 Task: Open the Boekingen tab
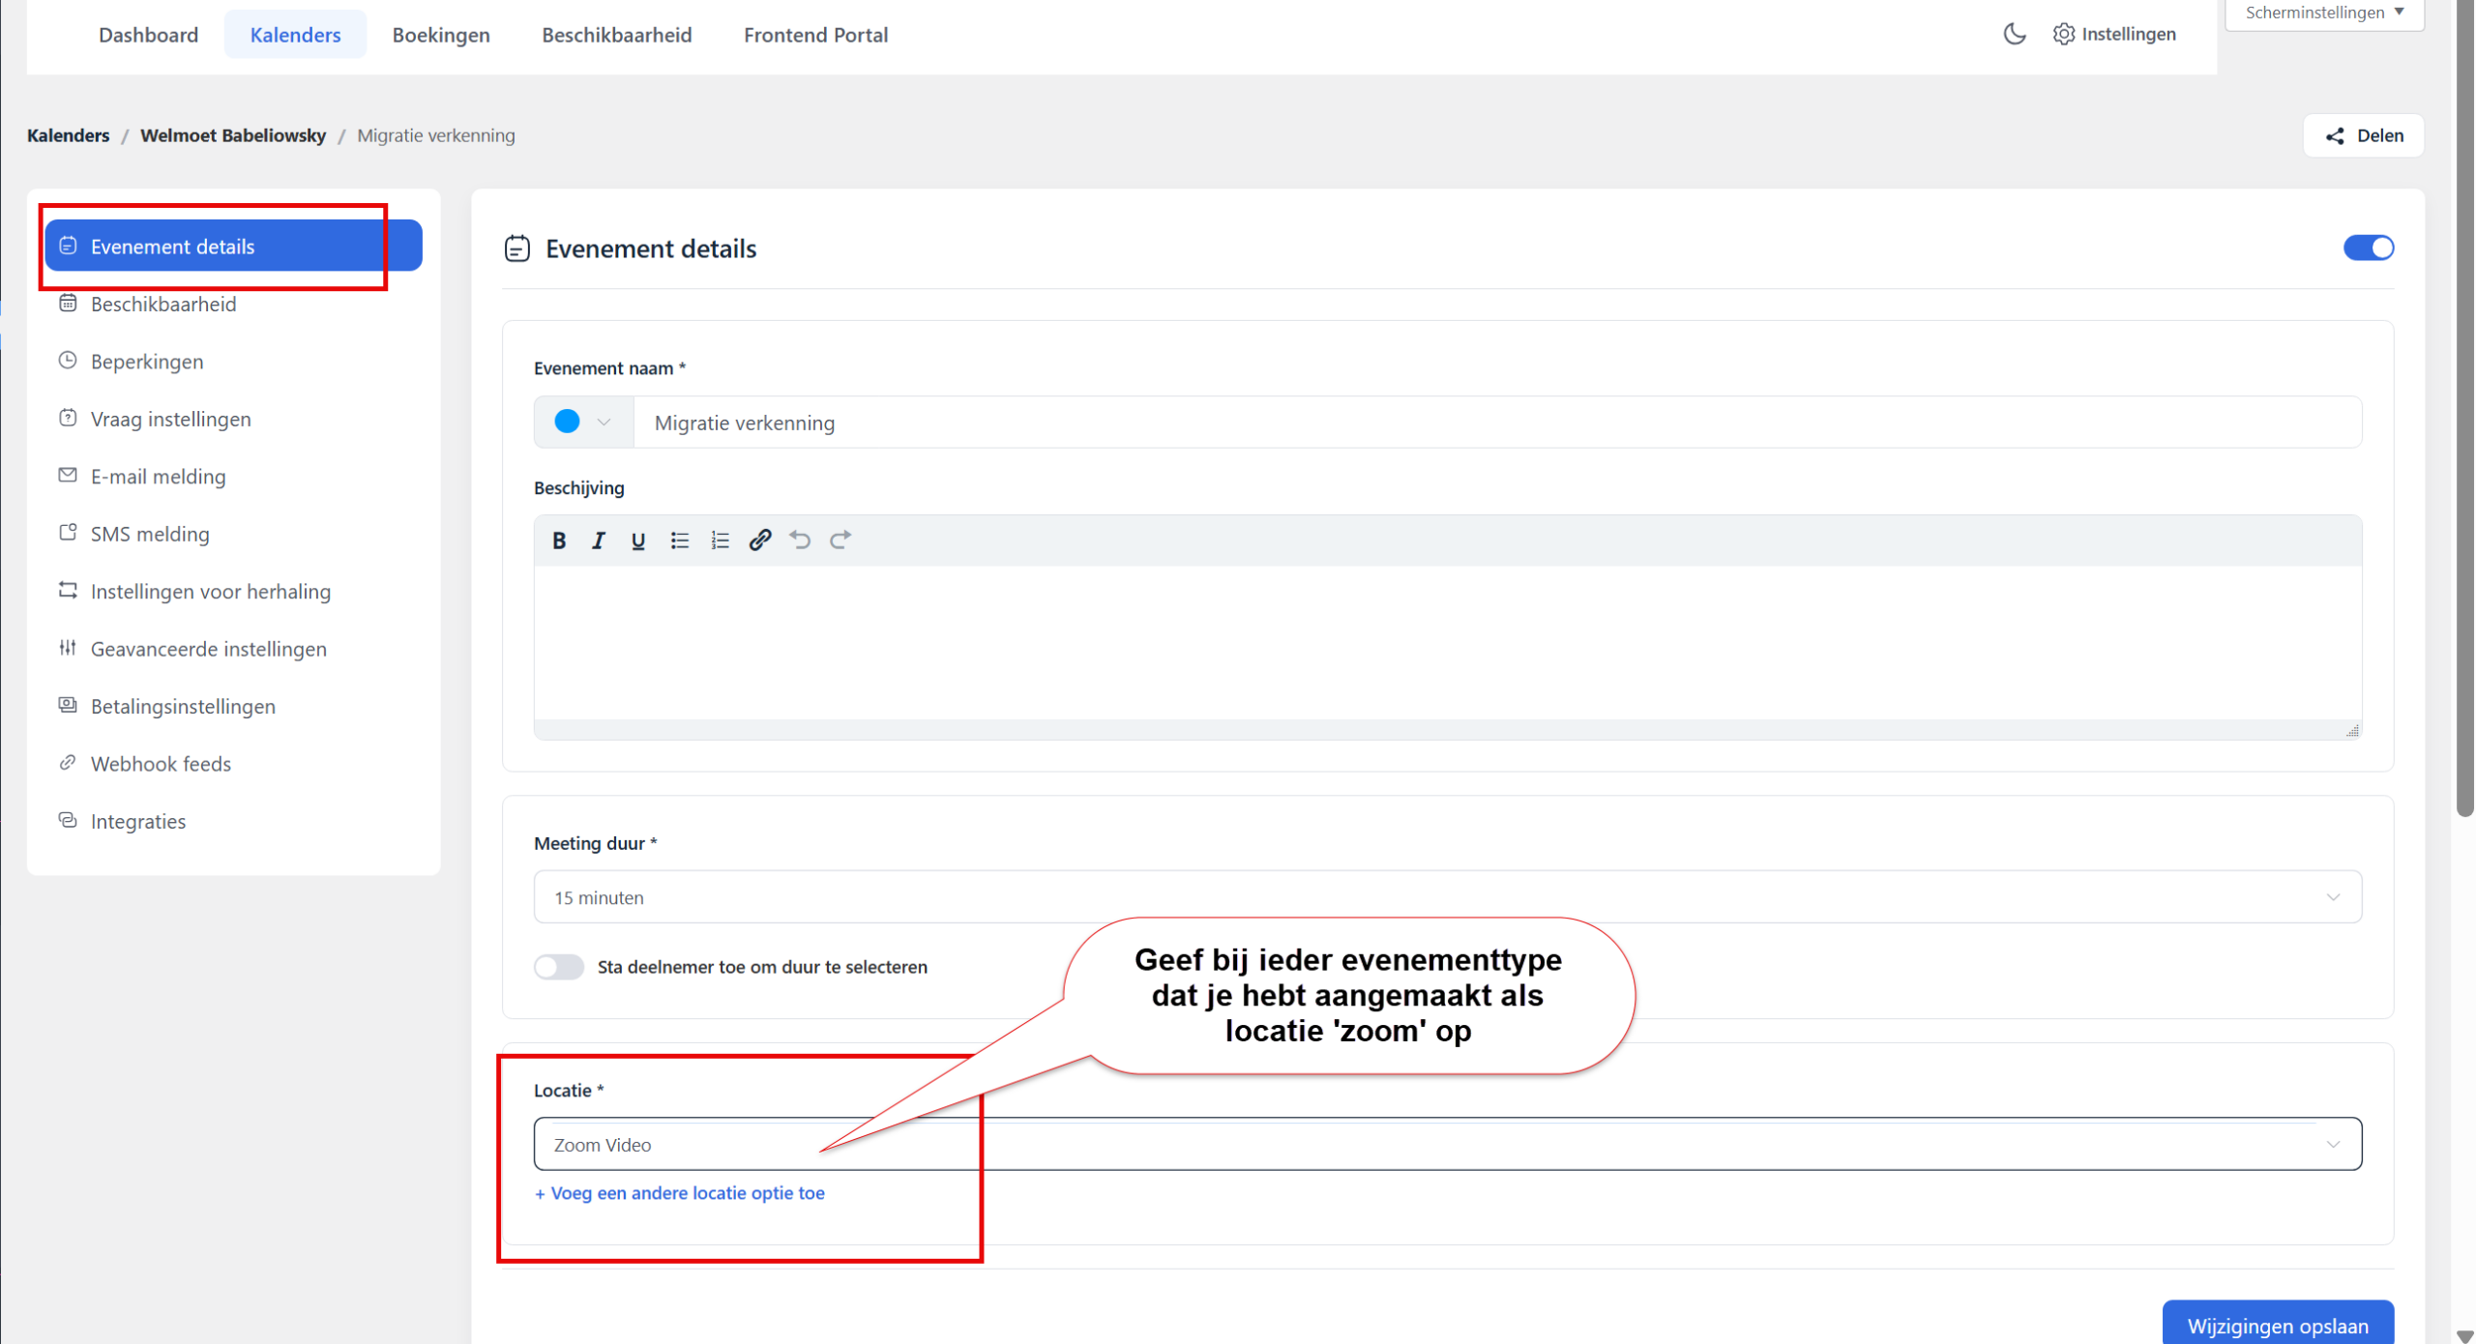(x=441, y=35)
